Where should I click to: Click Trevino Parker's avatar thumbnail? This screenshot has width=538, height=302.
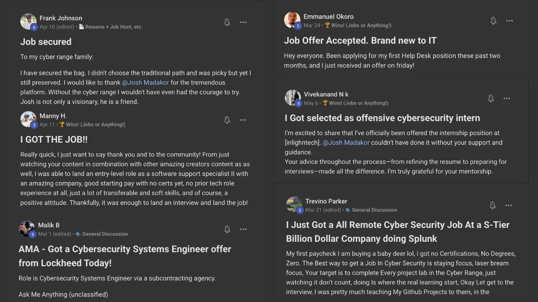pos(294,205)
